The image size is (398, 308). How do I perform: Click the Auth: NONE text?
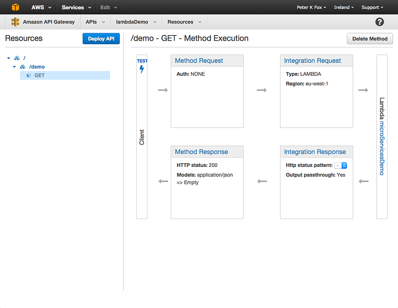click(191, 74)
